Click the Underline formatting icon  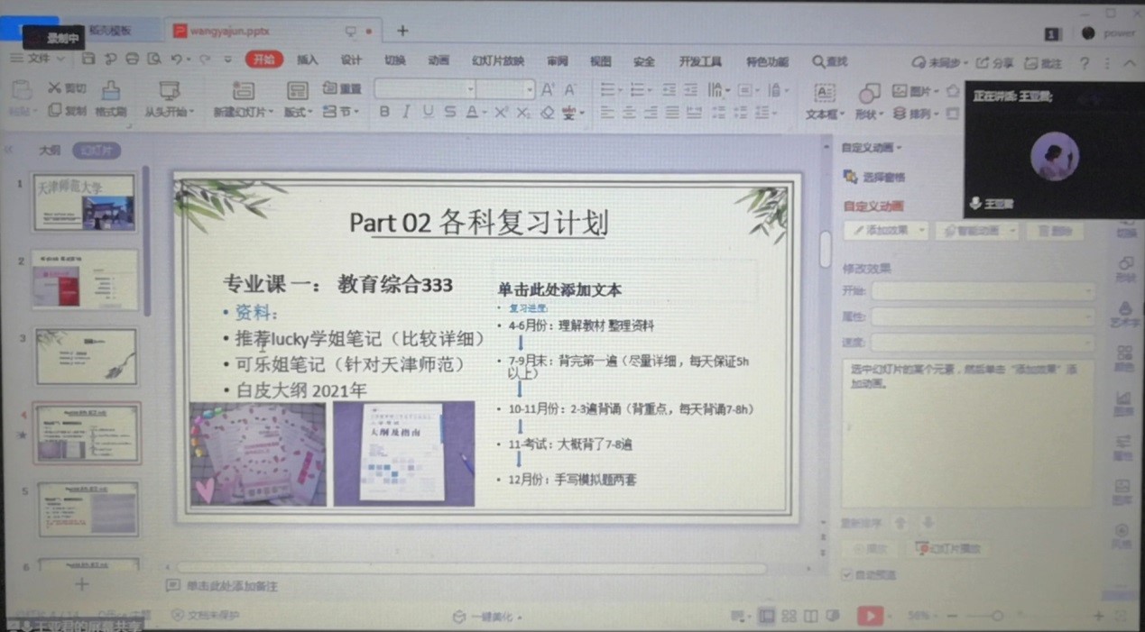tap(428, 113)
